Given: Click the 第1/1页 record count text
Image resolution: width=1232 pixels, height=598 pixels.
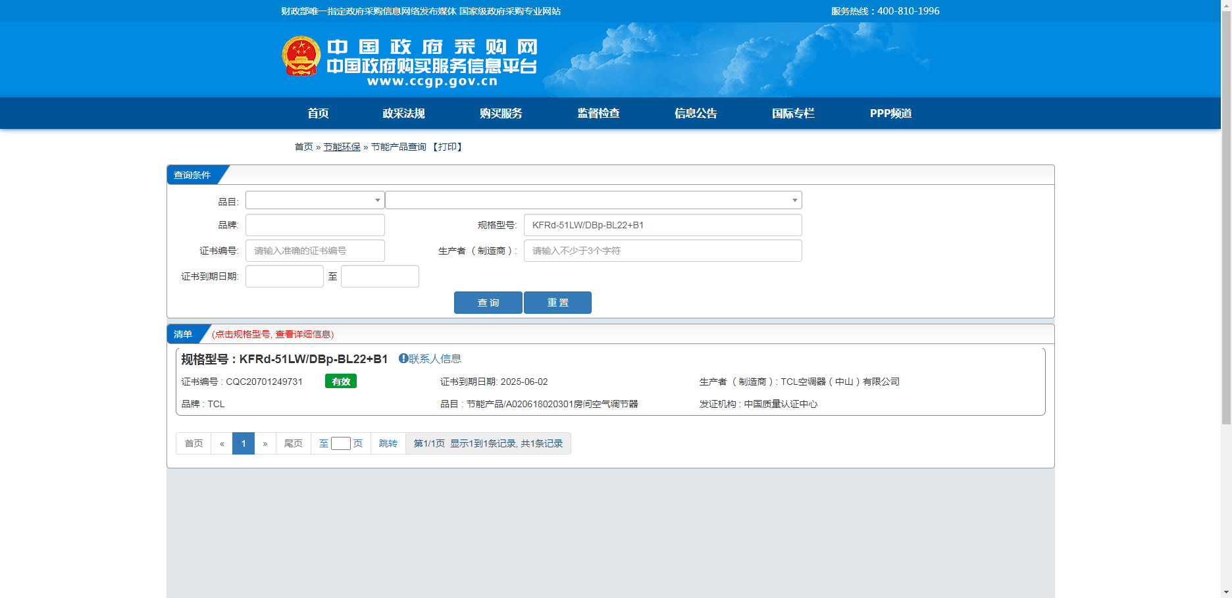Looking at the screenshot, I should [x=488, y=443].
